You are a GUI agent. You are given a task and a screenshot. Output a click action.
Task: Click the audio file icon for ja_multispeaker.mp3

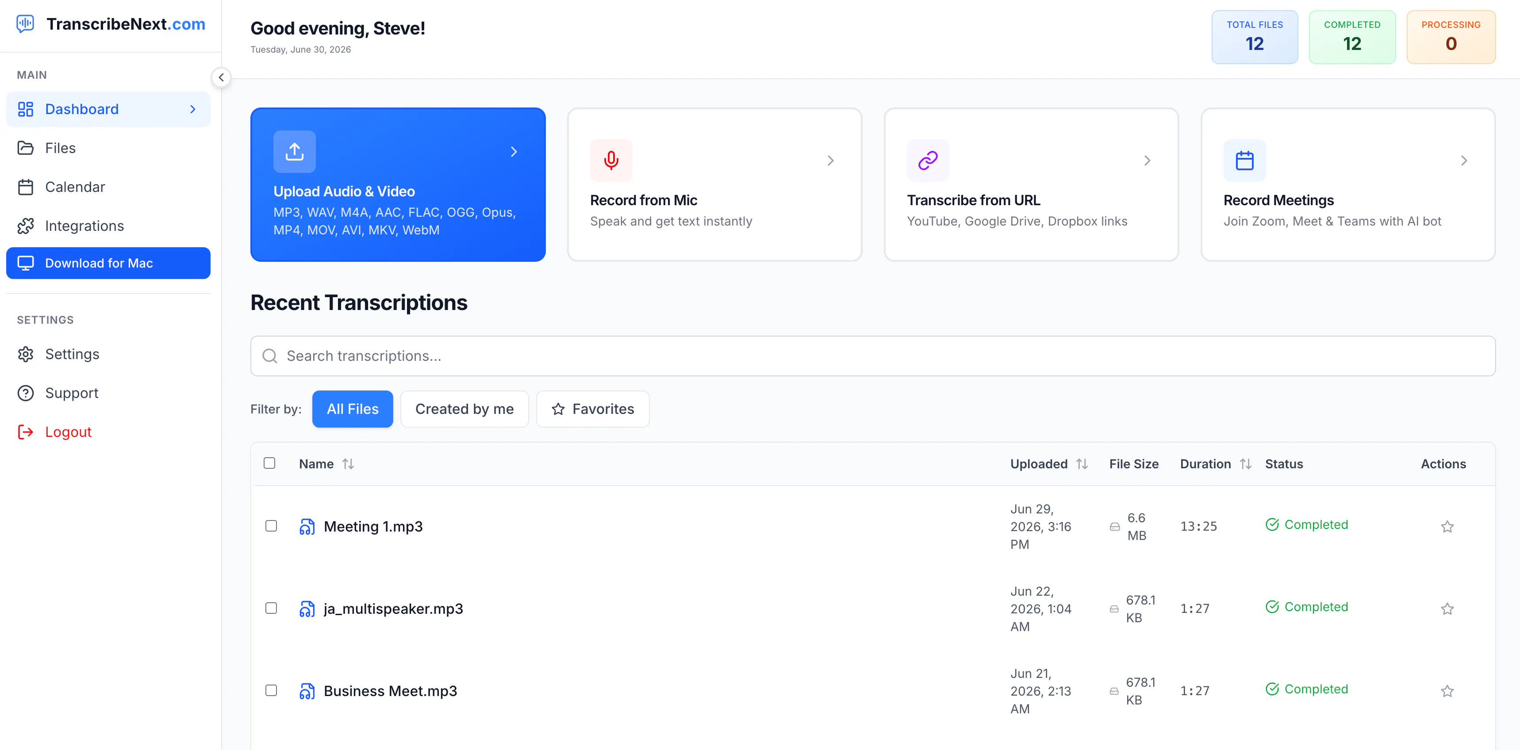point(307,608)
